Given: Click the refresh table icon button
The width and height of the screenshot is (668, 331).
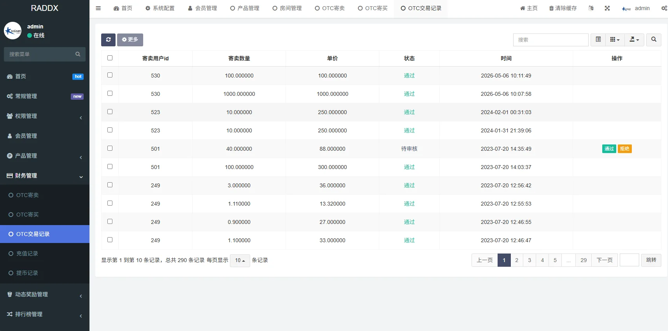Looking at the screenshot, I should pos(108,40).
